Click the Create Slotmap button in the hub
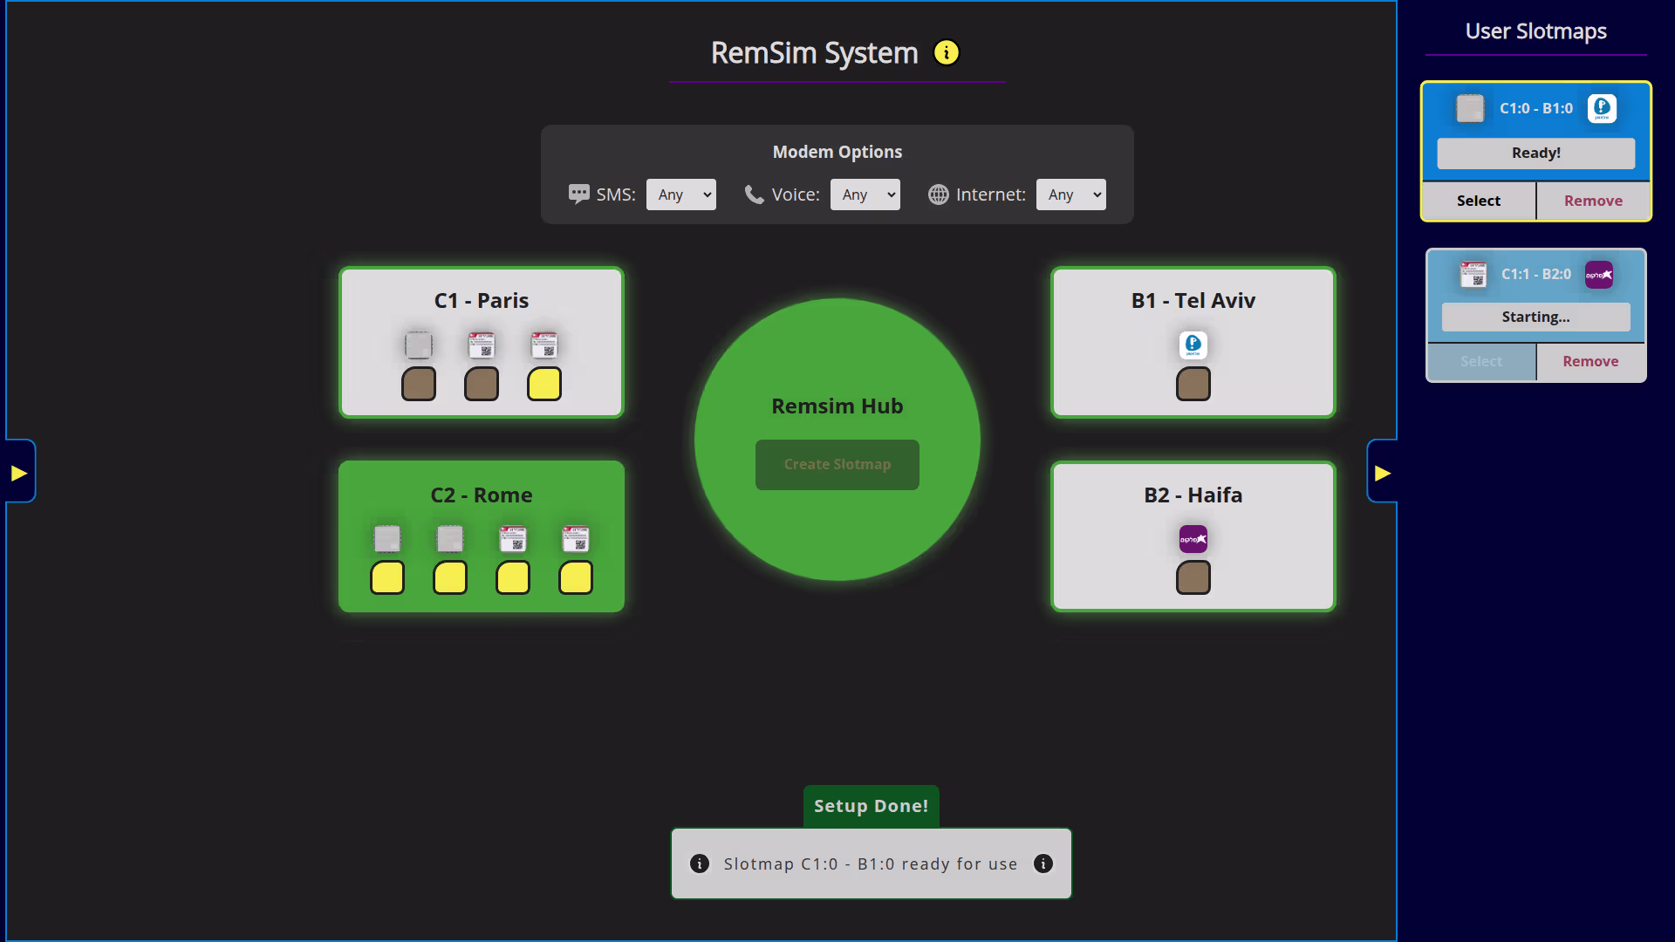Viewport: 1675px width, 942px height. (837, 464)
